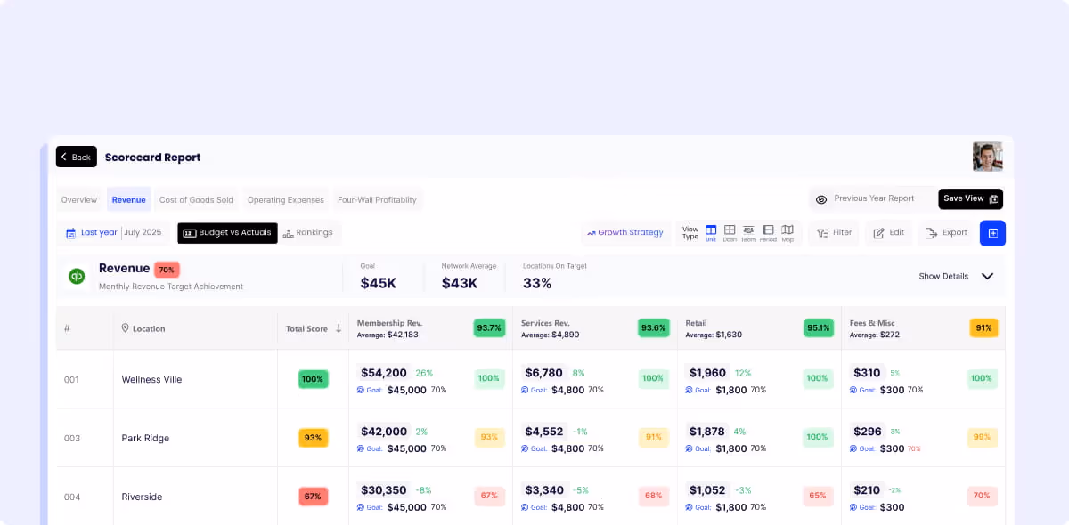Open the Filter options

point(834,233)
